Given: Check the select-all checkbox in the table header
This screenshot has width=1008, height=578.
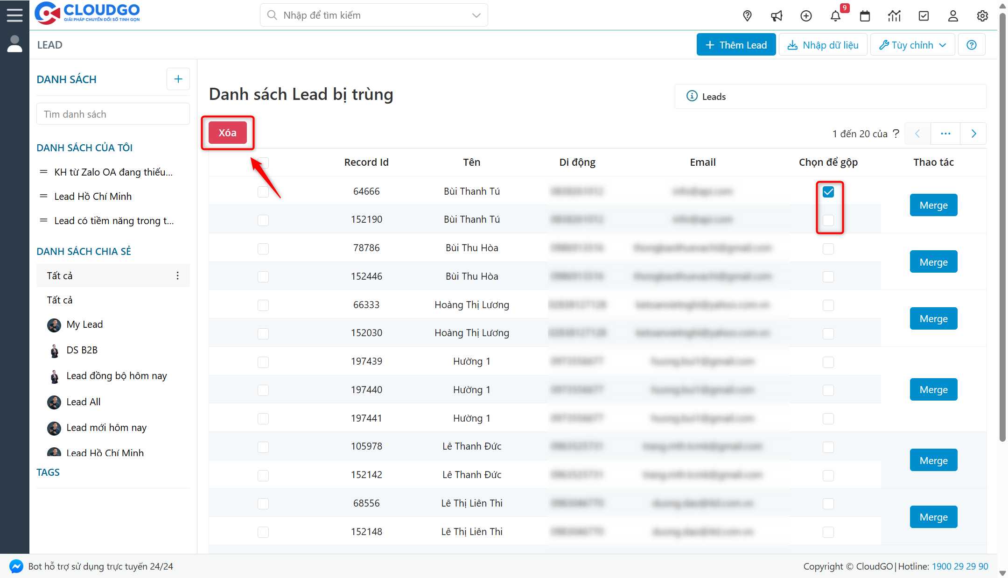Looking at the screenshot, I should click(x=263, y=163).
